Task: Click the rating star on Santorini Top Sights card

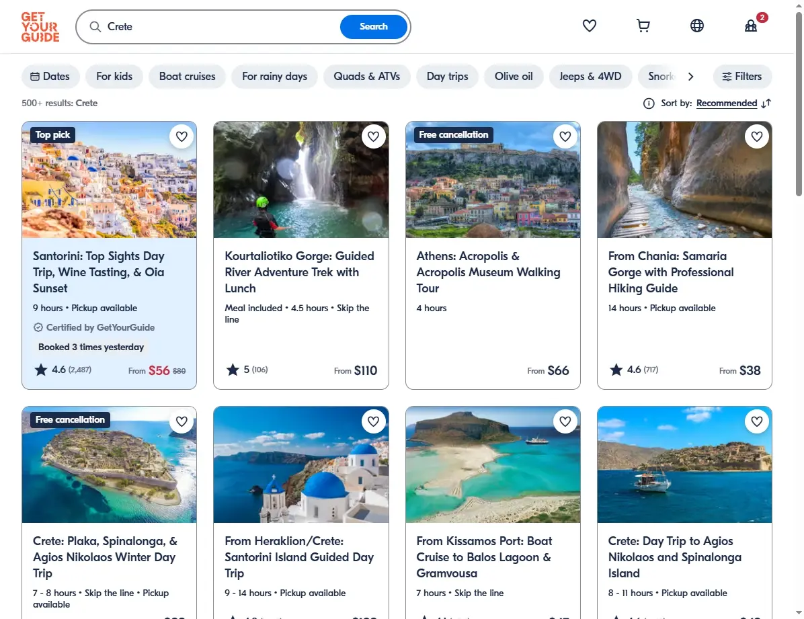Action: click(41, 370)
